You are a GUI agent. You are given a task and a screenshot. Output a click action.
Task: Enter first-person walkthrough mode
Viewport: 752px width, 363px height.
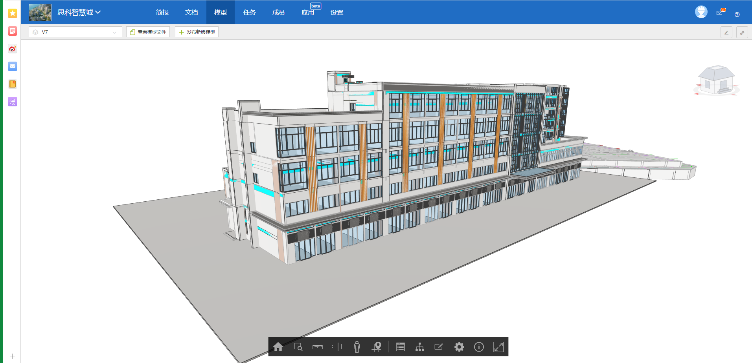point(357,347)
